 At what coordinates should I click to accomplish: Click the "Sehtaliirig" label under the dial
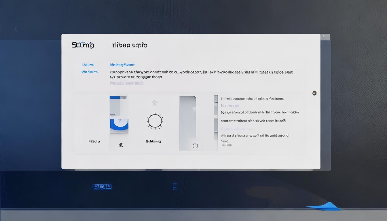pyautogui.click(x=153, y=141)
